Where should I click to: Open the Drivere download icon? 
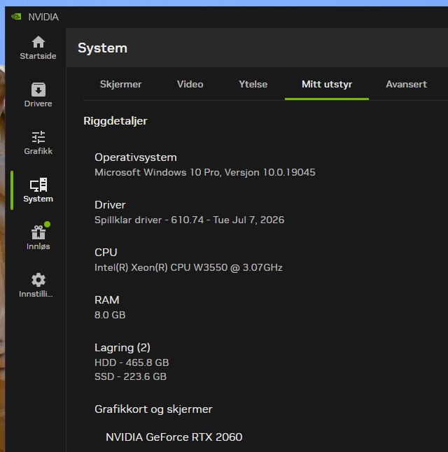pos(38,90)
